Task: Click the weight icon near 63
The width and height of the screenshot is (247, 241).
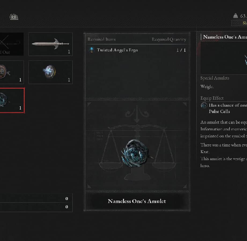Action: click(235, 16)
